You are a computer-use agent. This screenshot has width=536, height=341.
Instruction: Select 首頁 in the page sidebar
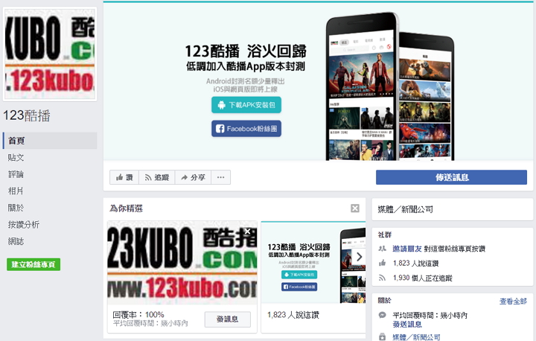point(50,141)
